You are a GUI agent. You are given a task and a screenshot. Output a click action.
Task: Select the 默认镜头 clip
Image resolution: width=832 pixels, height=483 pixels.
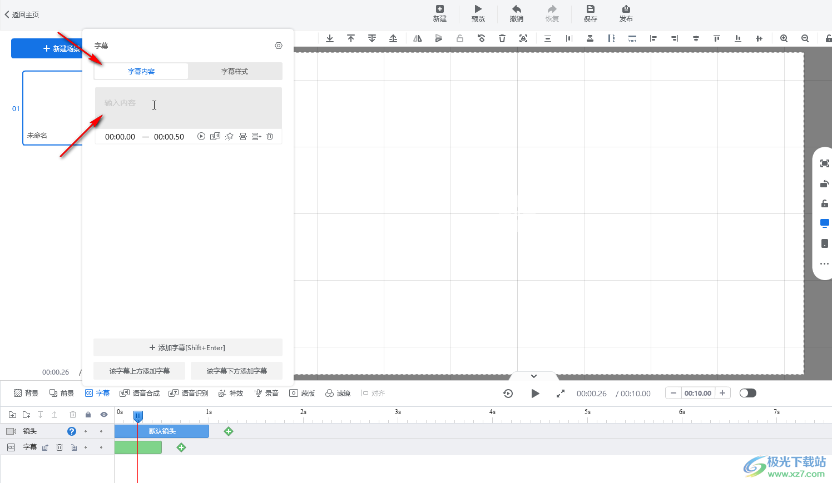(162, 431)
